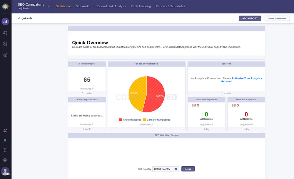294x179 pixels.
Task: Click the Improved Keywords widget header
Action: [206, 99]
